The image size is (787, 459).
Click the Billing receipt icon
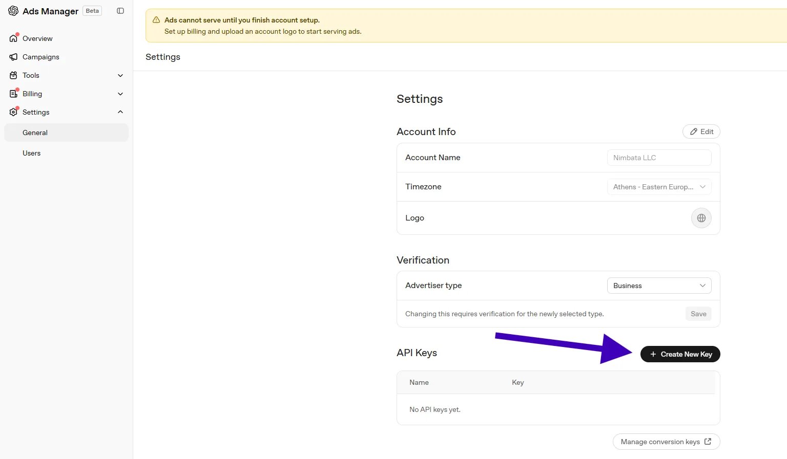point(13,94)
